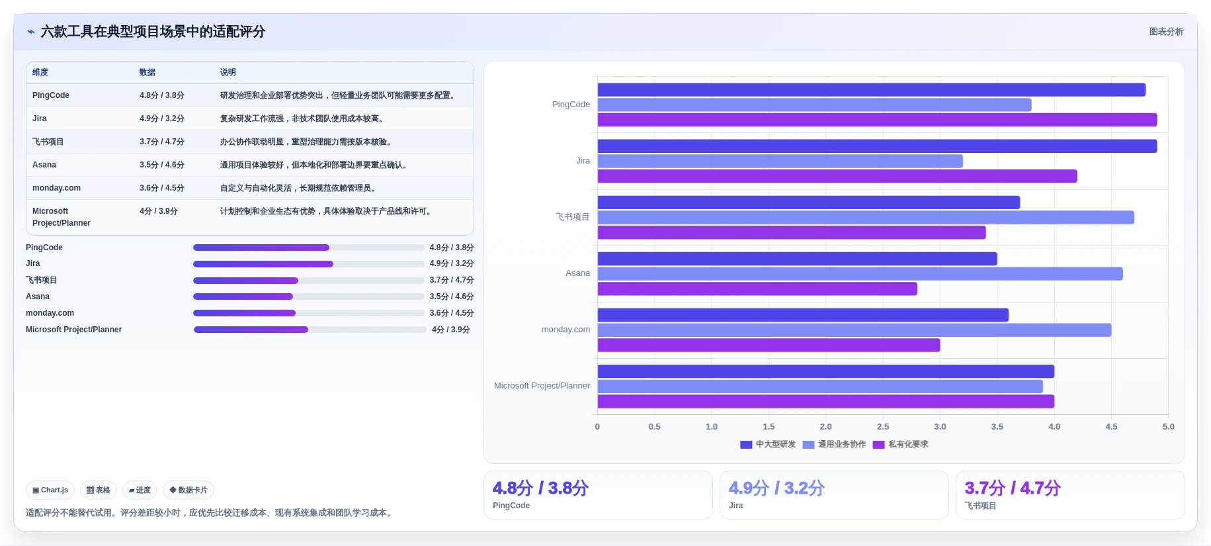Click the 维度 column header
This screenshot has width=1211, height=546.
pos(40,72)
